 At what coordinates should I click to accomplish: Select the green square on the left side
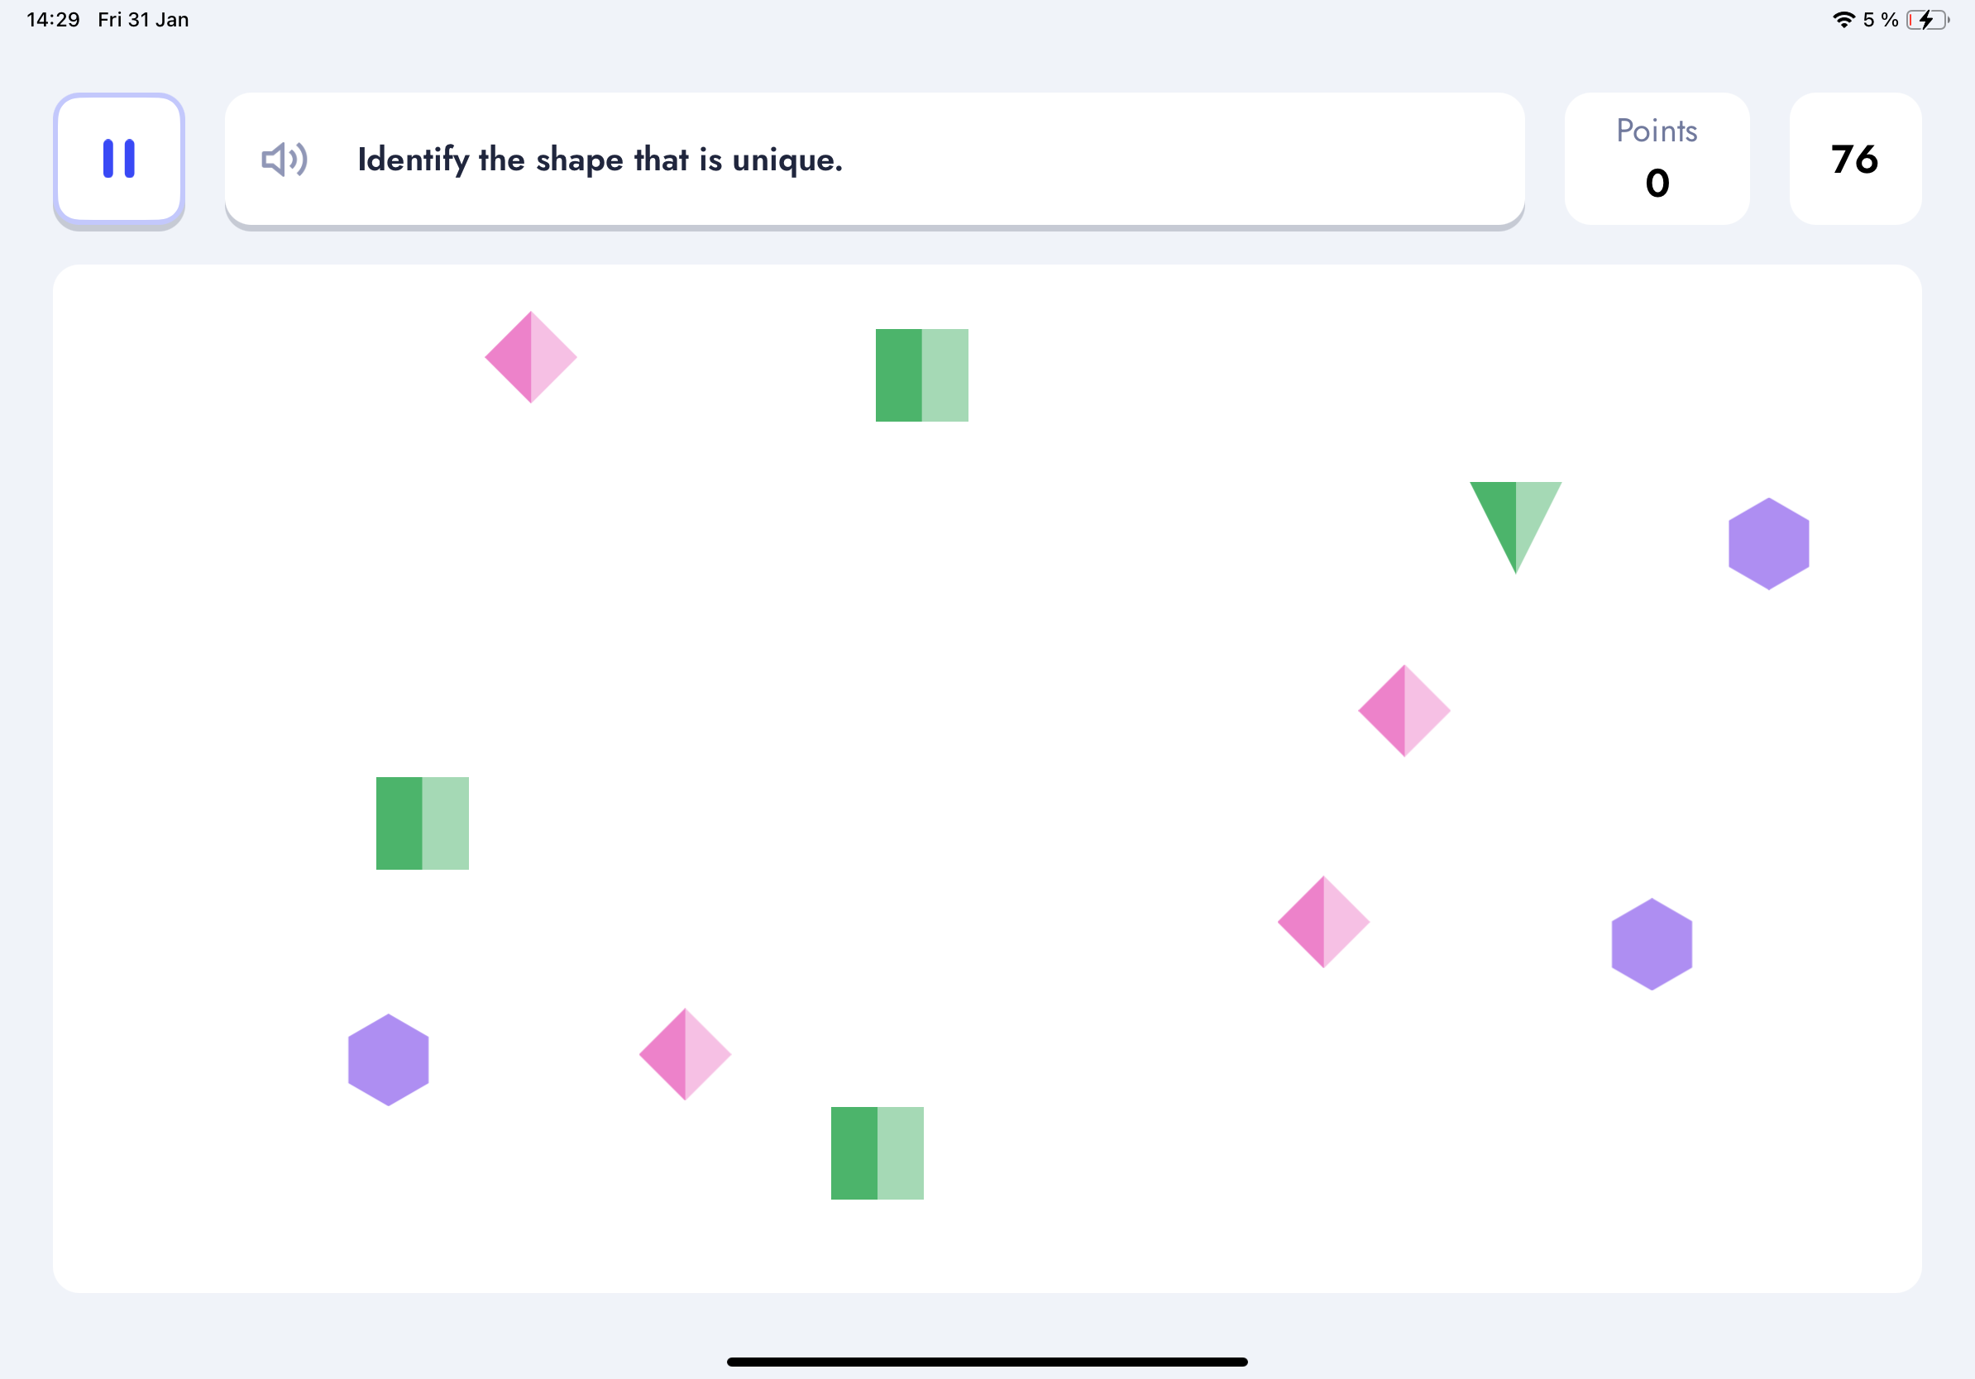[423, 823]
